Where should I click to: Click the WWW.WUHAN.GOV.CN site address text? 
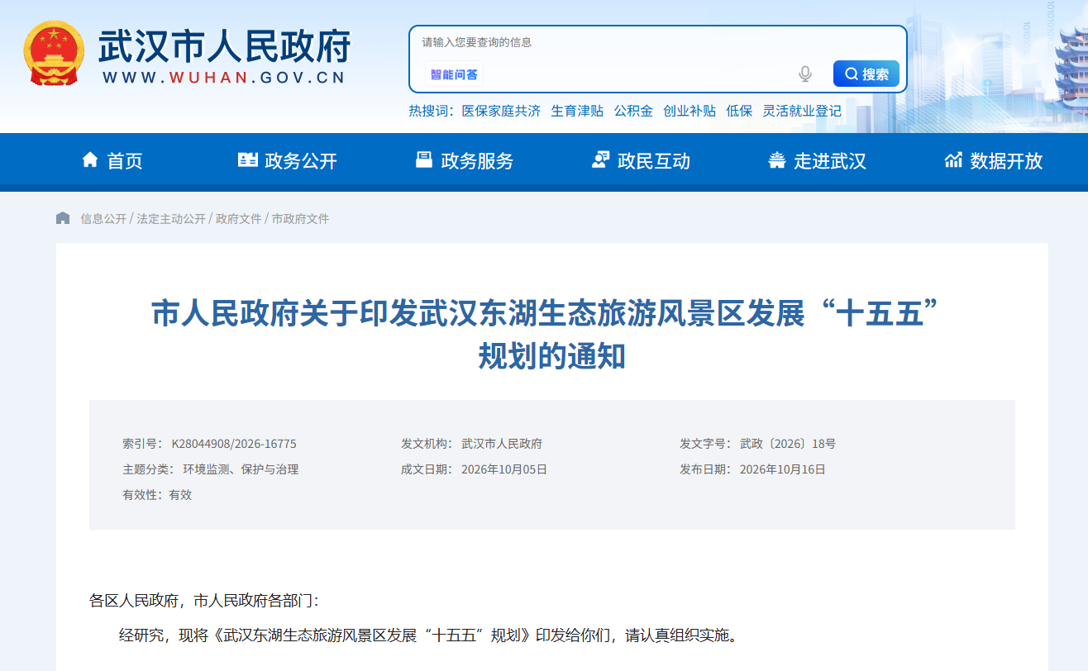[x=224, y=78]
